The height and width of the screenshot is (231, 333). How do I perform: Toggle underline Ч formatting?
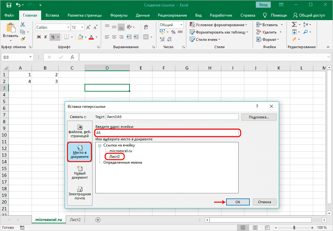(x=53, y=37)
